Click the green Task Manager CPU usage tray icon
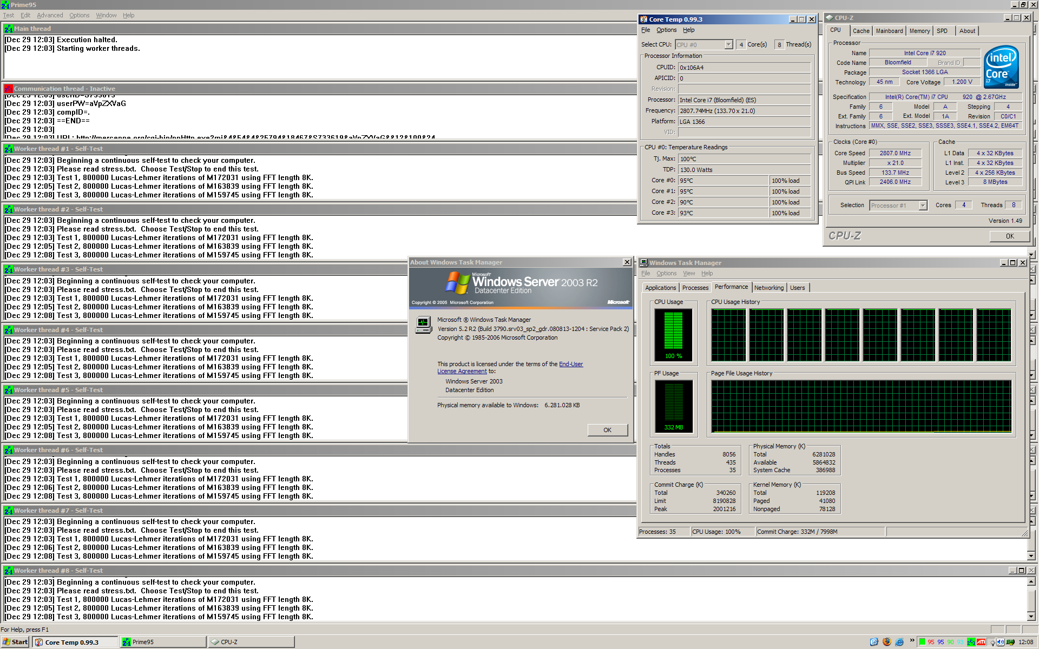The height and width of the screenshot is (649, 1039). [x=922, y=643]
